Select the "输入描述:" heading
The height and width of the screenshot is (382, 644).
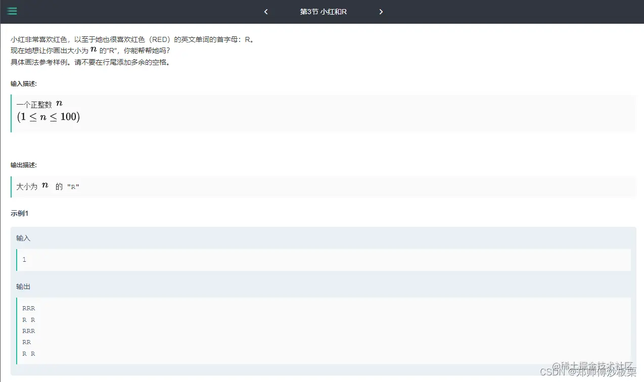(x=24, y=84)
